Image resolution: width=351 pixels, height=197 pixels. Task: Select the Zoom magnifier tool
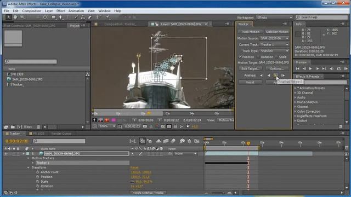point(22,17)
